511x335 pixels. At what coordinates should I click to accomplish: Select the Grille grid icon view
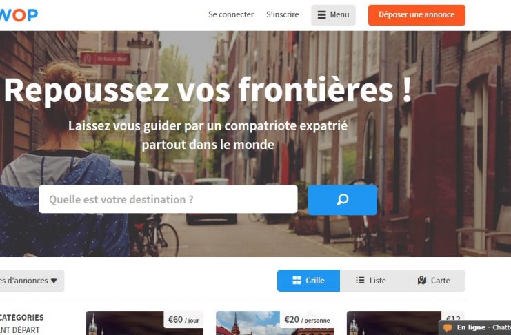coord(297,281)
